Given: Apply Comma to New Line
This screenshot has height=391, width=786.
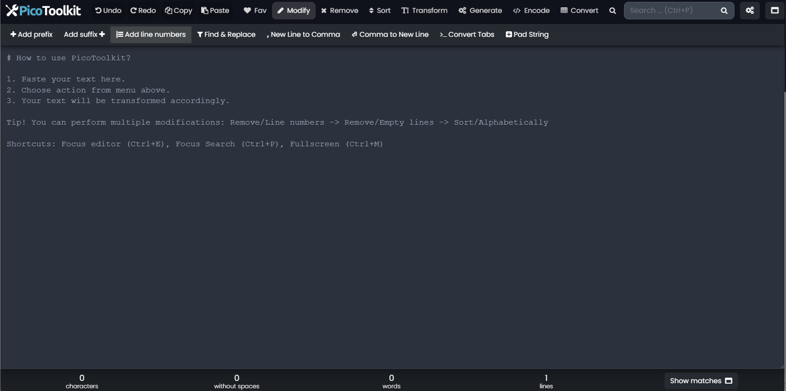Looking at the screenshot, I should tap(390, 34).
